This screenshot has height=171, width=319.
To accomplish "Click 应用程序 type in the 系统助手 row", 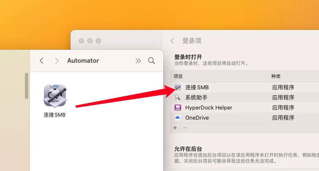I will coord(283,97).
